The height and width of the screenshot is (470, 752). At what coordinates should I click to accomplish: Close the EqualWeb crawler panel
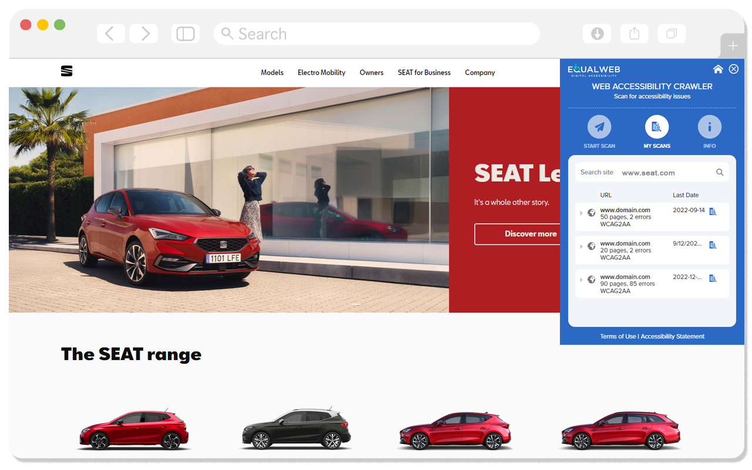pyautogui.click(x=734, y=69)
